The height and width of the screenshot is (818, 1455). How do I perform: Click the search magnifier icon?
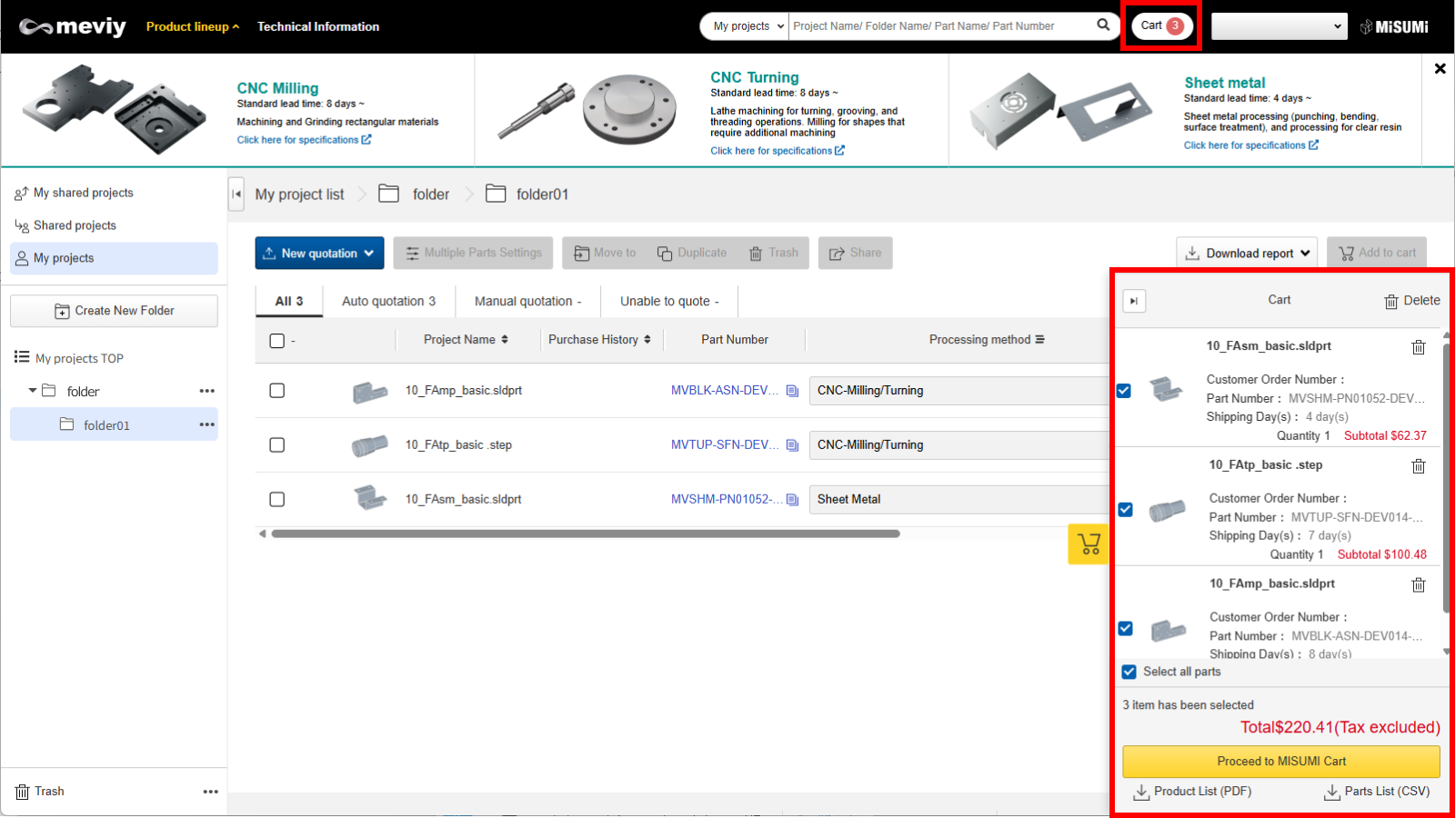1103,25
